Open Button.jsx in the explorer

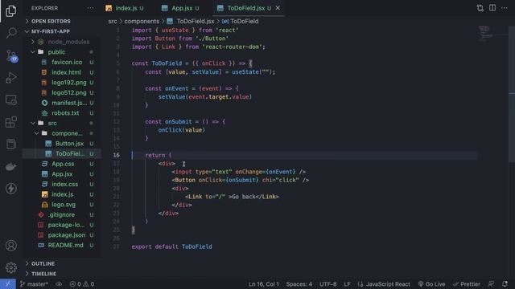point(62,144)
